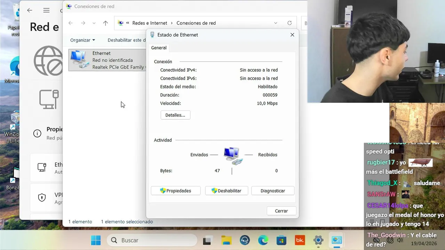
Task: Click the VPN shield icon in Settings
Action: [42, 198]
